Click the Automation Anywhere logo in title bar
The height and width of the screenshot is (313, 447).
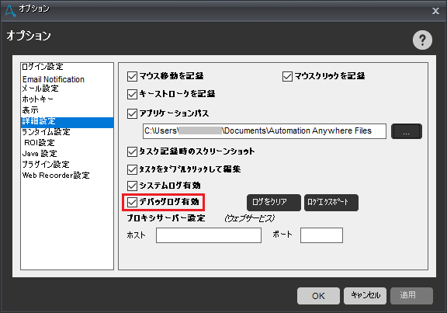[10, 11]
